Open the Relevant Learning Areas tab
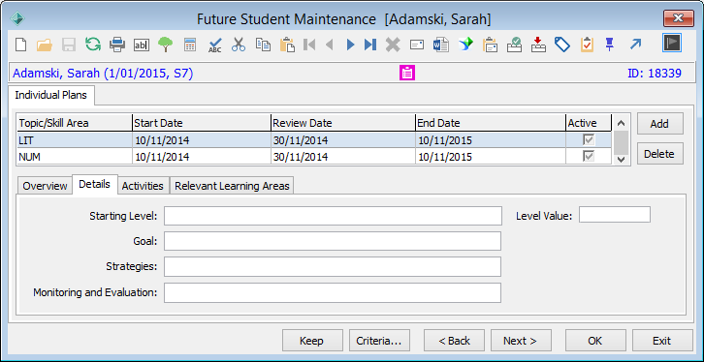Screen dimensions: 704x362 [x=232, y=186]
